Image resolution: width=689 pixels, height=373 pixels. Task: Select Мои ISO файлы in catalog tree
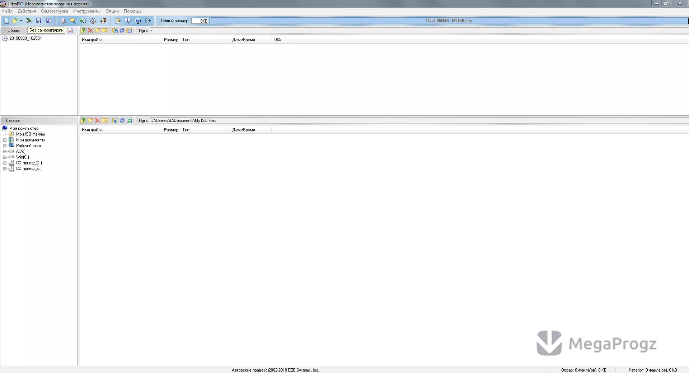tap(31, 134)
